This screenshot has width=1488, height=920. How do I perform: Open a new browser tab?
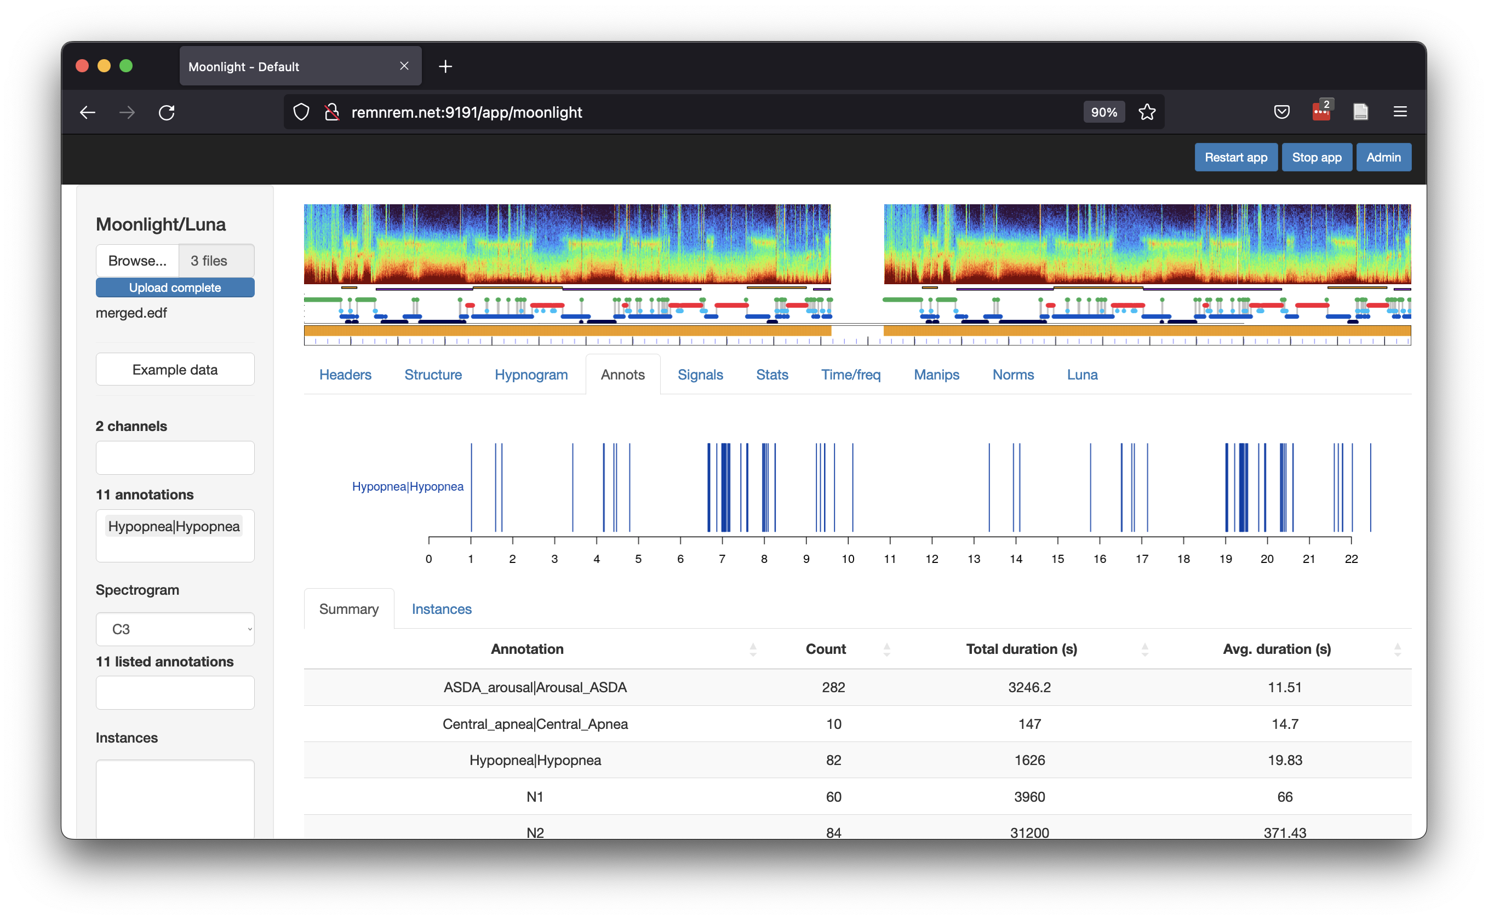[445, 66]
